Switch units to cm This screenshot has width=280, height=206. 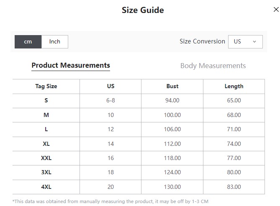tap(28, 42)
